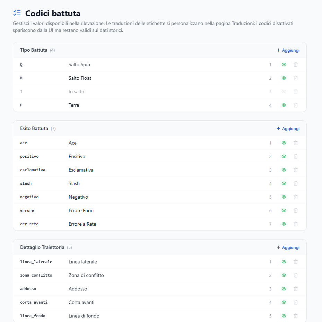This screenshot has width=322, height=322.
Task: Hide the Linea di fondo code
Action: pyautogui.click(x=284, y=316)
